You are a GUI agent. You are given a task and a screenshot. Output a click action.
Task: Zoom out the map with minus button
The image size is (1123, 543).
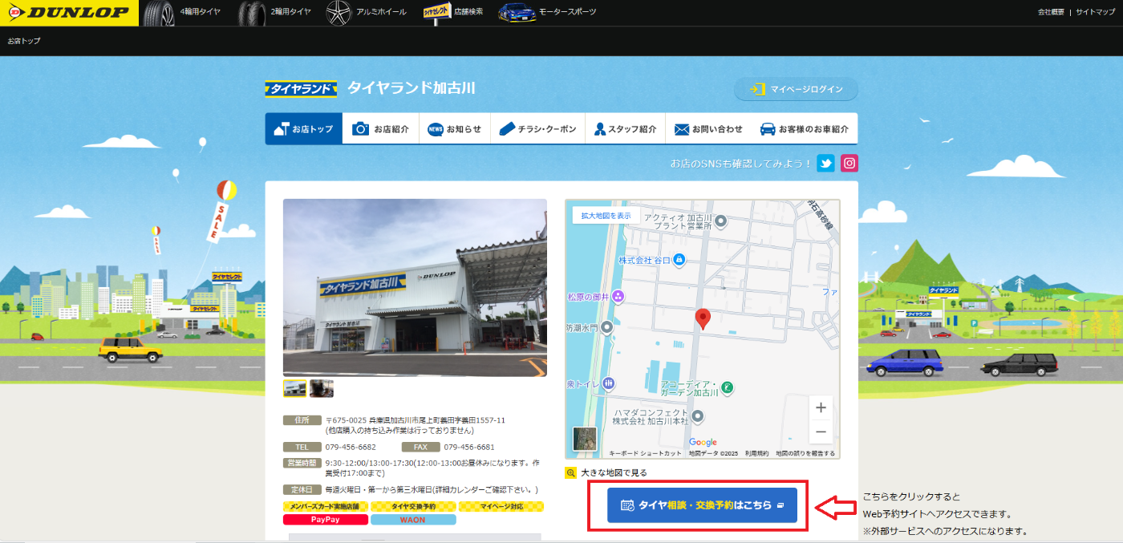tap(821, 432)
